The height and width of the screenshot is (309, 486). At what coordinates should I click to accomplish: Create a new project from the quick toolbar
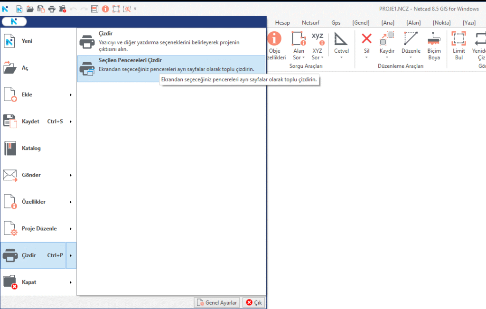19,9
